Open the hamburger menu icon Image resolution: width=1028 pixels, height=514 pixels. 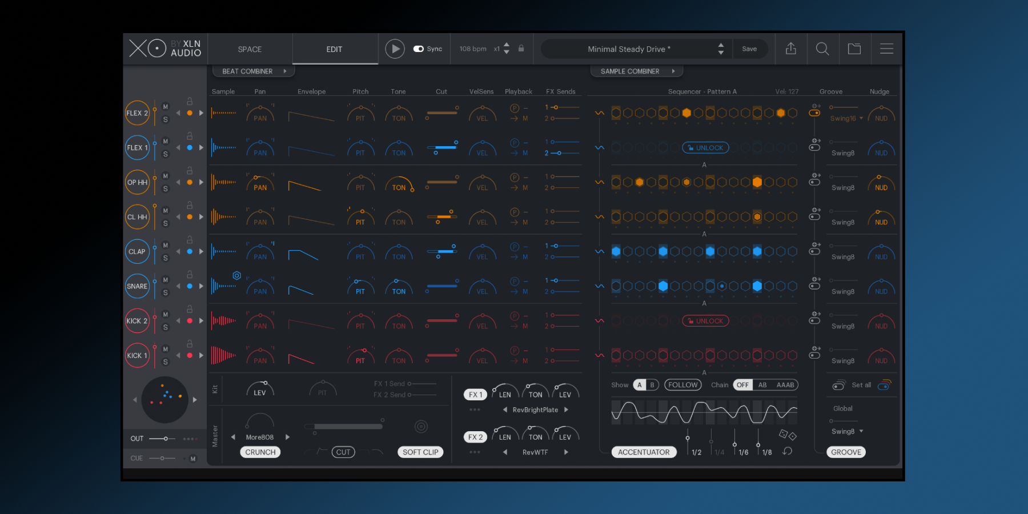coord(886,49)
